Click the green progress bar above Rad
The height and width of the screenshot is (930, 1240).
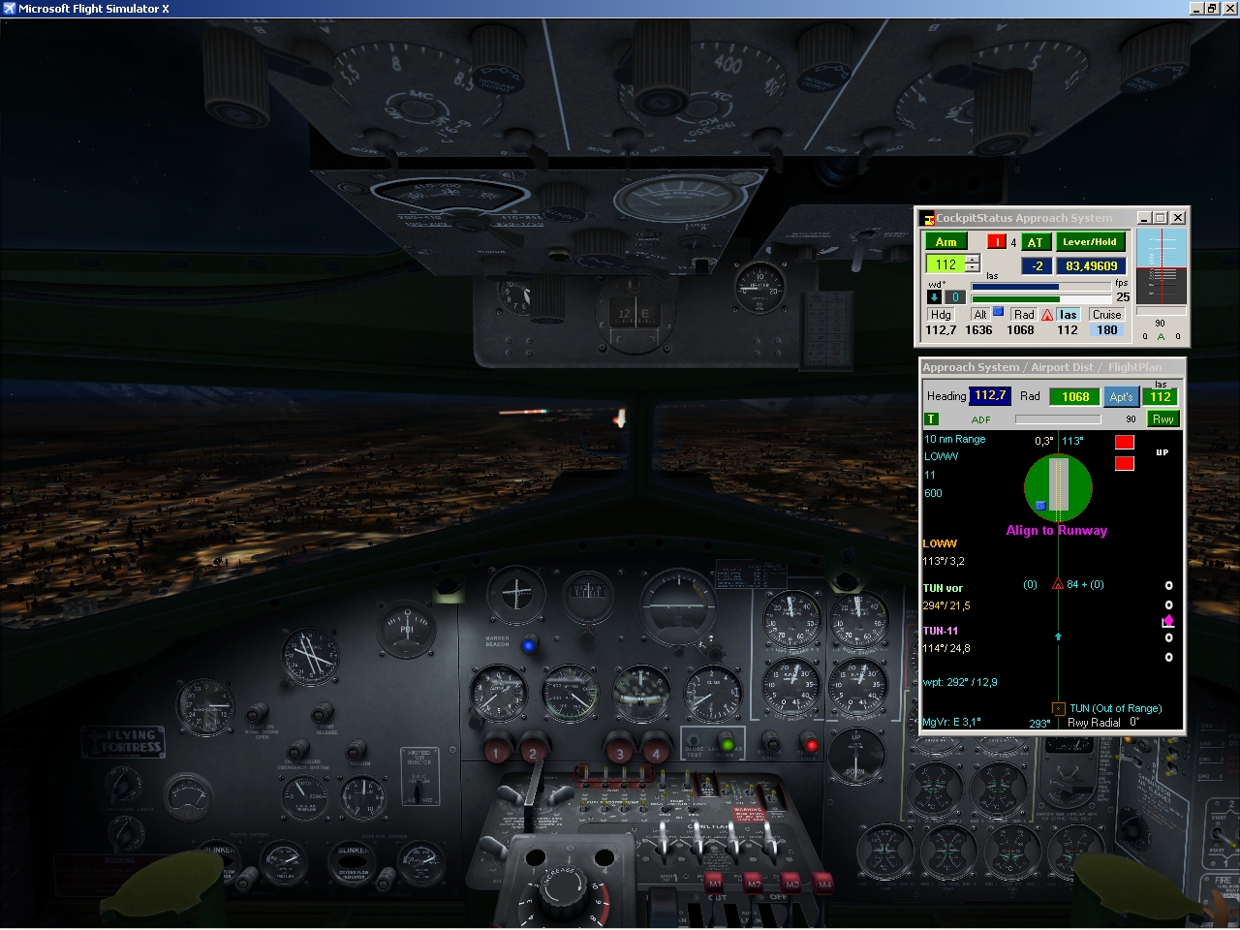coord(1040,298)
